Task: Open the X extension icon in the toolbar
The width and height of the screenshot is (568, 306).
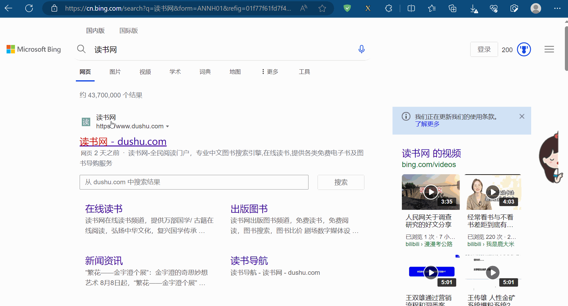Action: tap(368, 8)
